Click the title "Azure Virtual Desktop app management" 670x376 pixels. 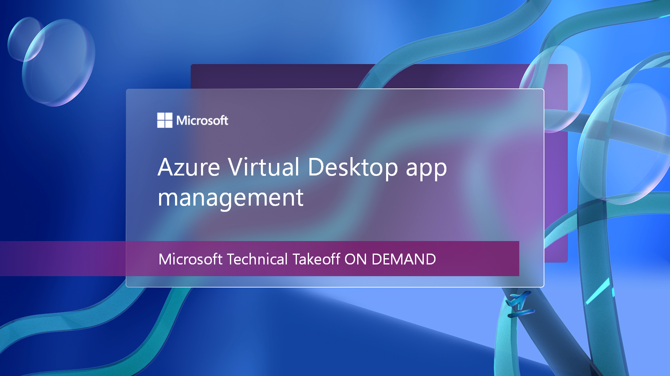click(302, 182)
